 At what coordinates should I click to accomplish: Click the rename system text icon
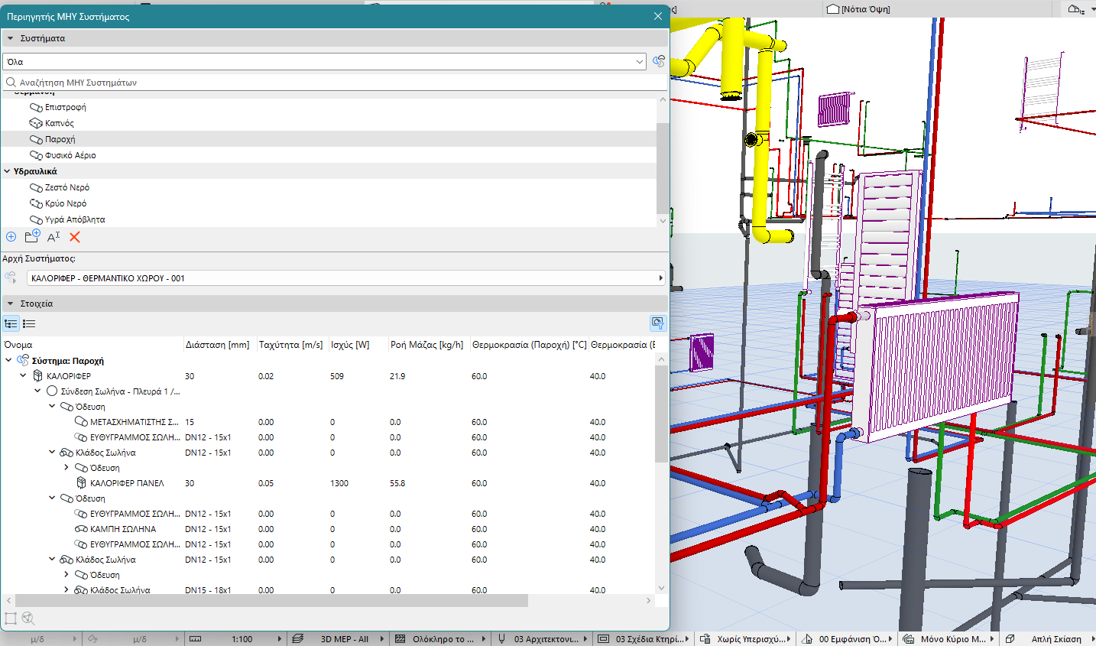coord(54,237)
